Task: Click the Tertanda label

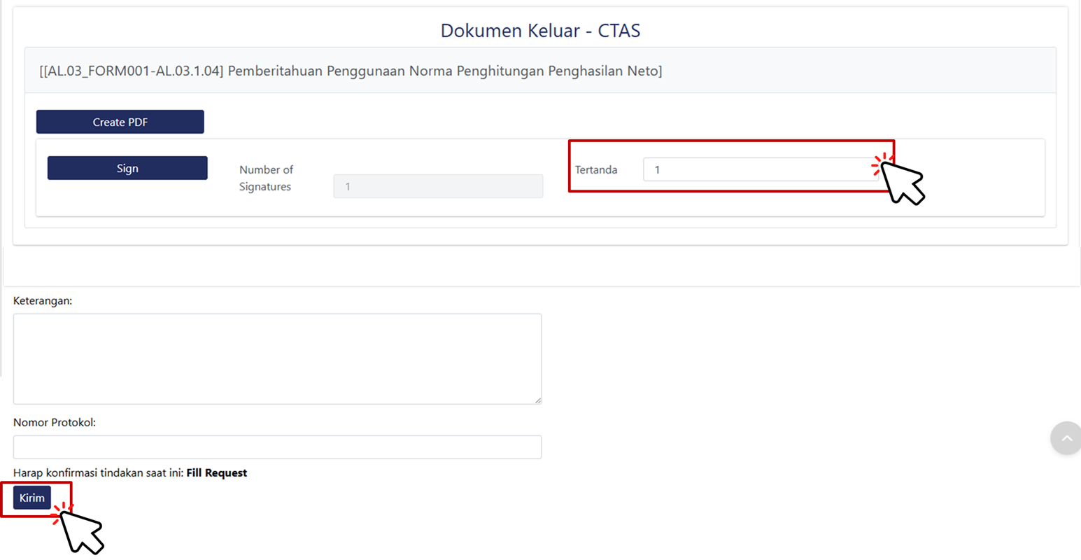Action: tap(596, 170)
